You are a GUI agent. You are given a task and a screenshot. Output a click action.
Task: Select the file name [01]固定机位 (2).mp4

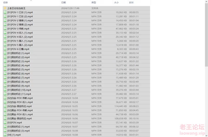[18, 57]
